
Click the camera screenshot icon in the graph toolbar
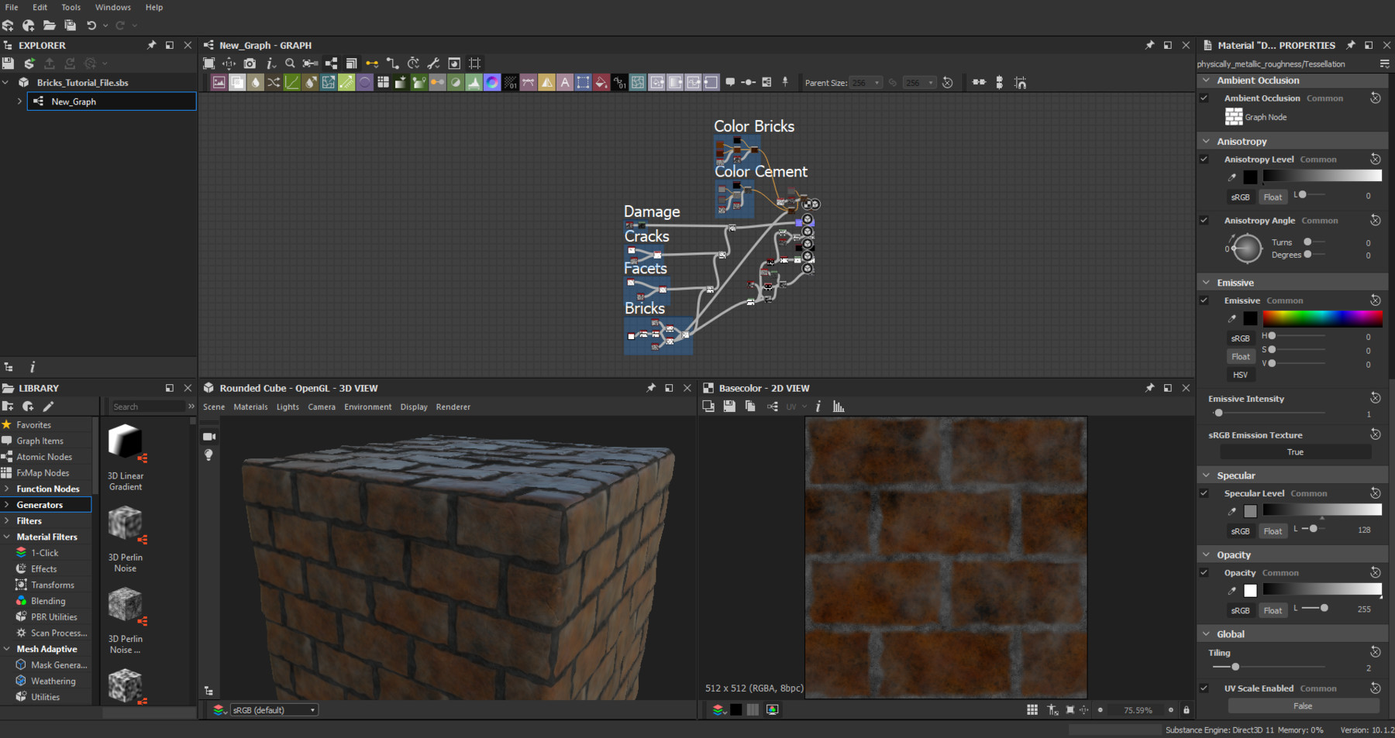point(250,64)
